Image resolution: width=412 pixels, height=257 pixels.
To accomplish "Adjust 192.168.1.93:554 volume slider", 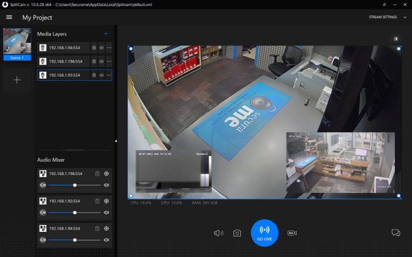I will 75,213.
